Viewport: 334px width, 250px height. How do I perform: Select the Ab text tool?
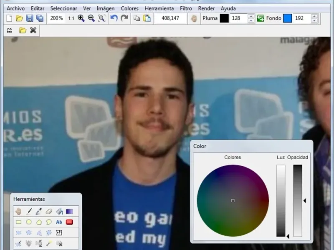point(59,222)
